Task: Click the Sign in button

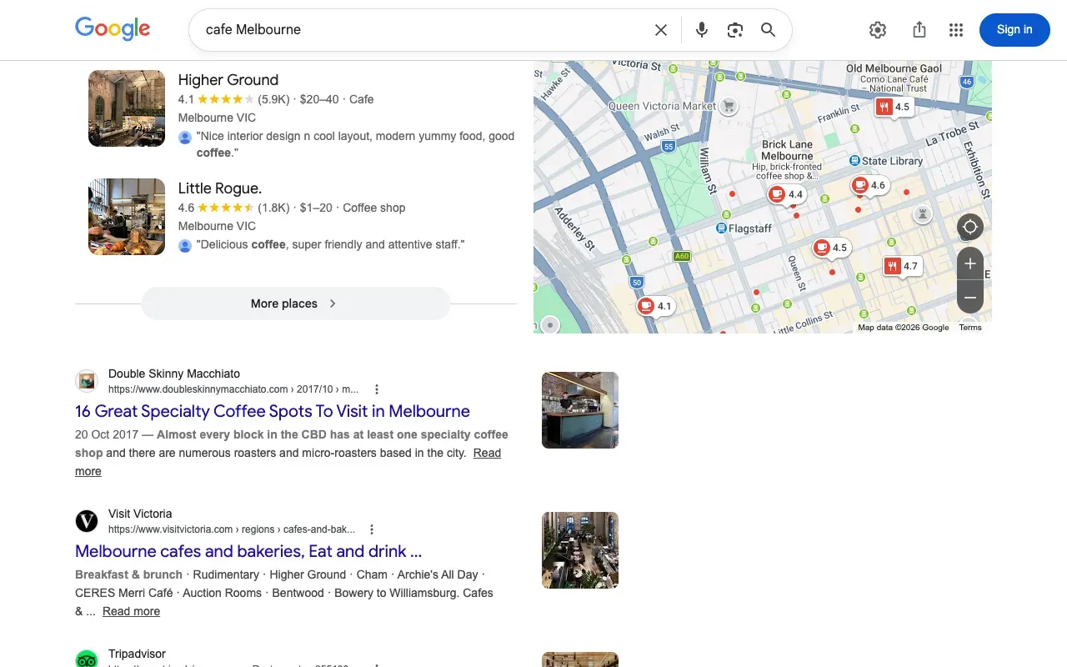Action: (x=1014, y=29)
